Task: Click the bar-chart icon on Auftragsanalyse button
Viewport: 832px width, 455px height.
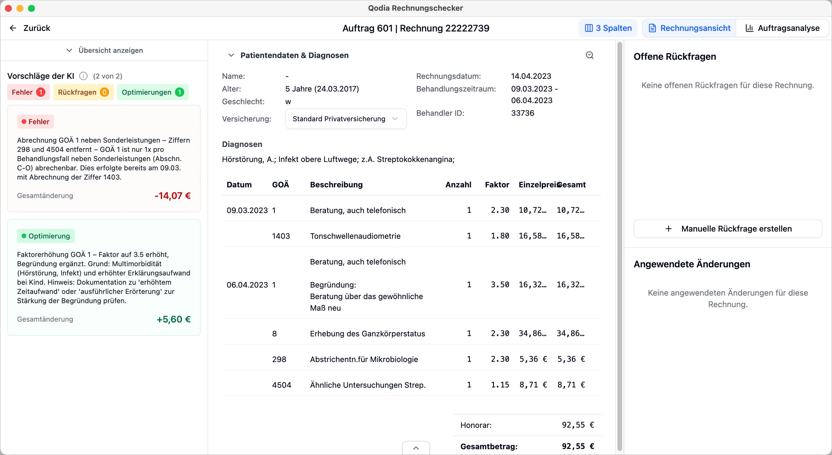Action: point(750,28)
